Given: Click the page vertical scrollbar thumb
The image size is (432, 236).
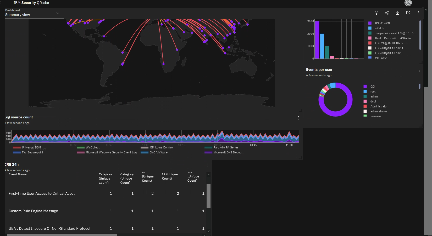Looking at the screenshot, I should (x=426, y=161).
